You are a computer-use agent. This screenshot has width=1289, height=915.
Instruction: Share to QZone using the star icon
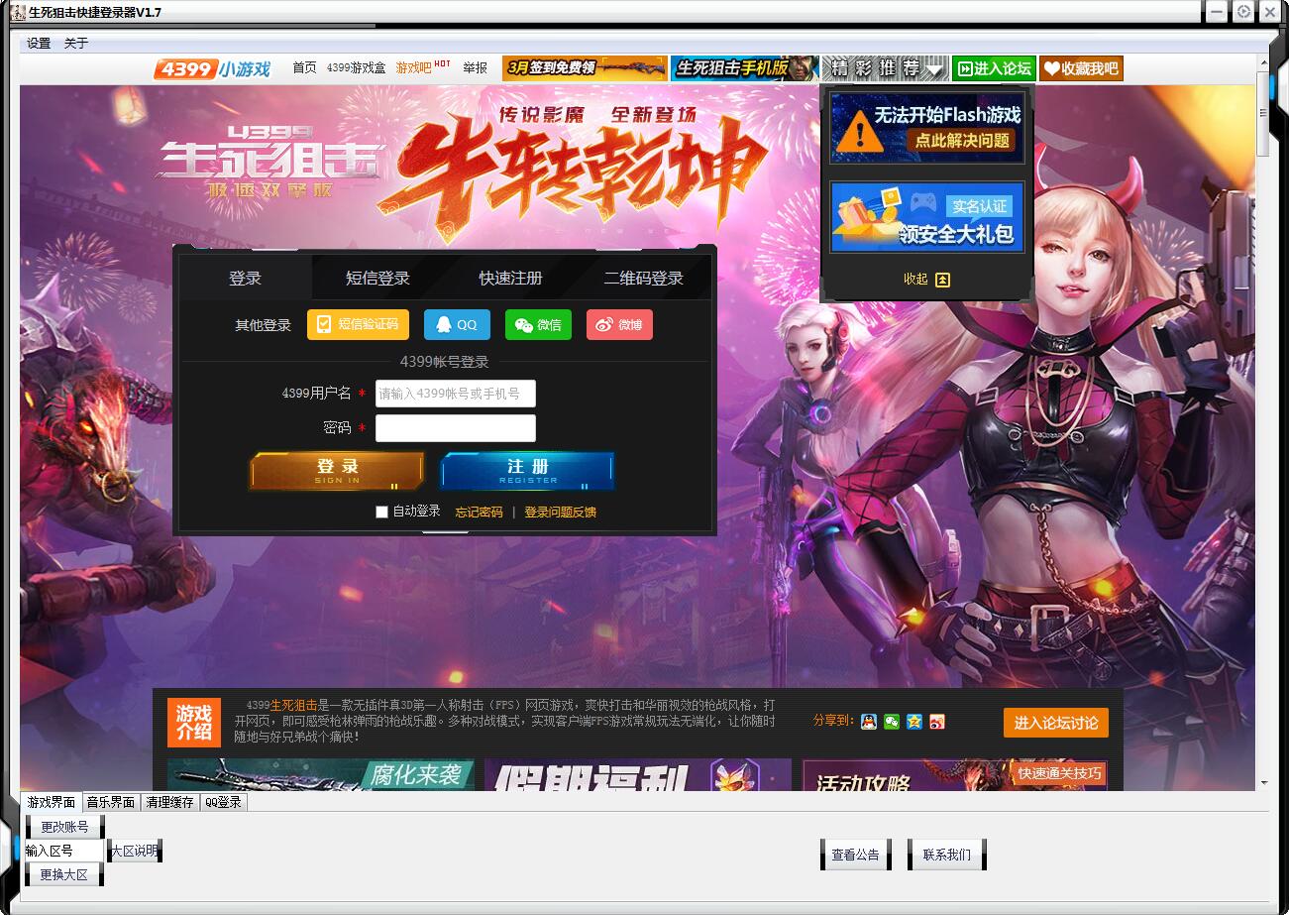pyautogui.click(x=913, y=723)
